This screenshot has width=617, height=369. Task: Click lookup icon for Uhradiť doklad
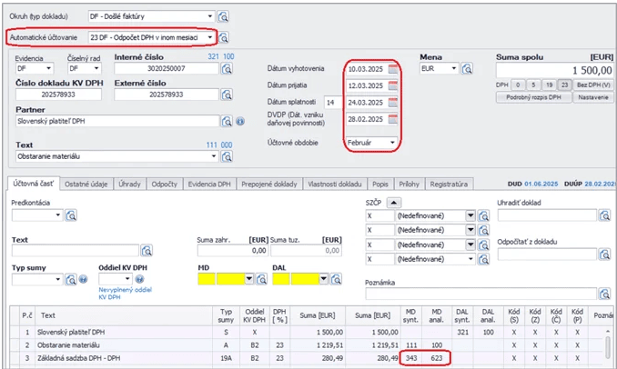point(606,215)
